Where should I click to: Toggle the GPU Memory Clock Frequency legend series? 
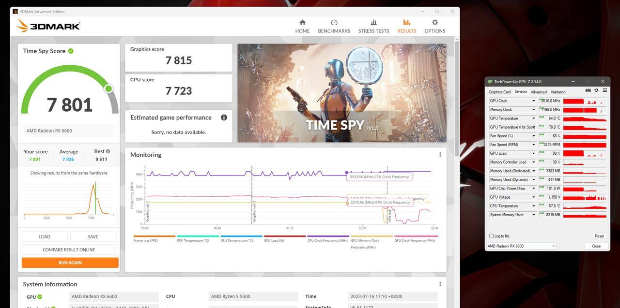[372, 242]
